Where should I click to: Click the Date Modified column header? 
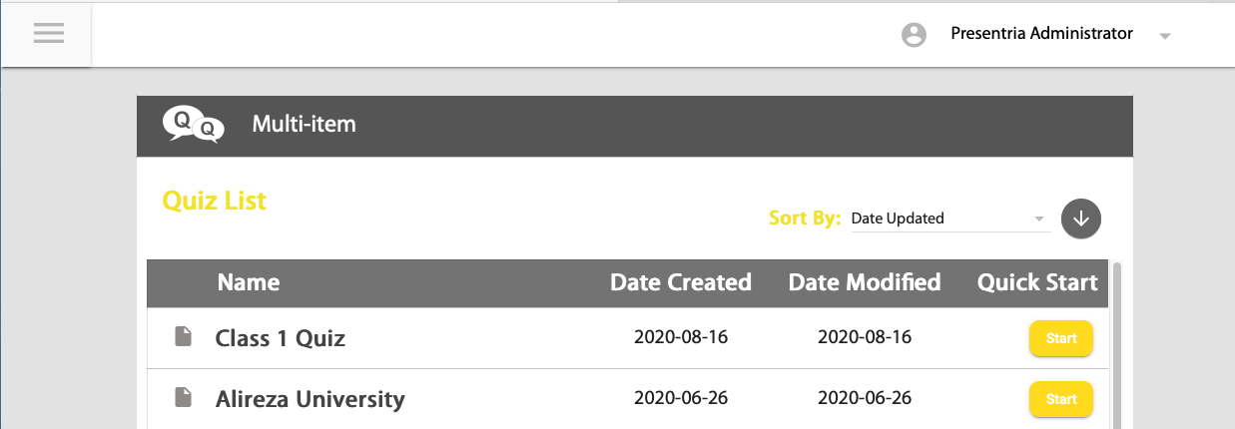tap(865, 282)
